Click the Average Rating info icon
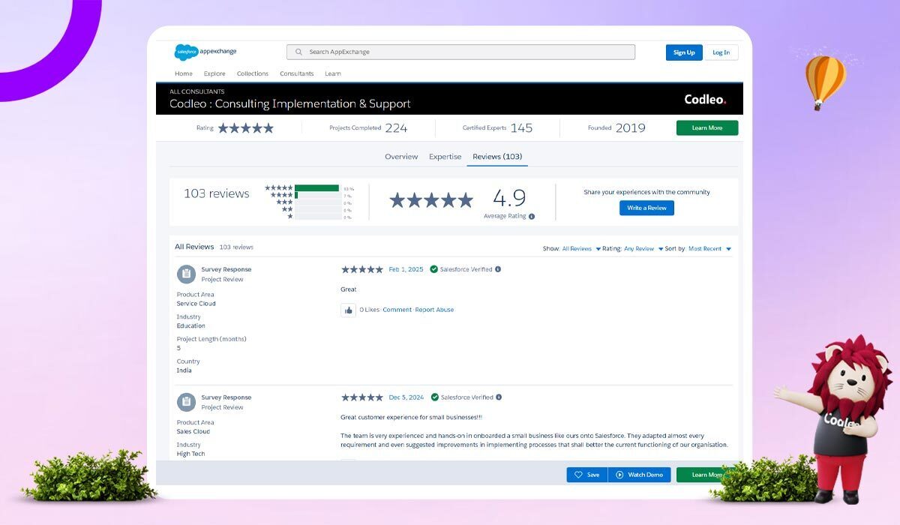Viewport: 900px width, 525px height. coord(532,216)
